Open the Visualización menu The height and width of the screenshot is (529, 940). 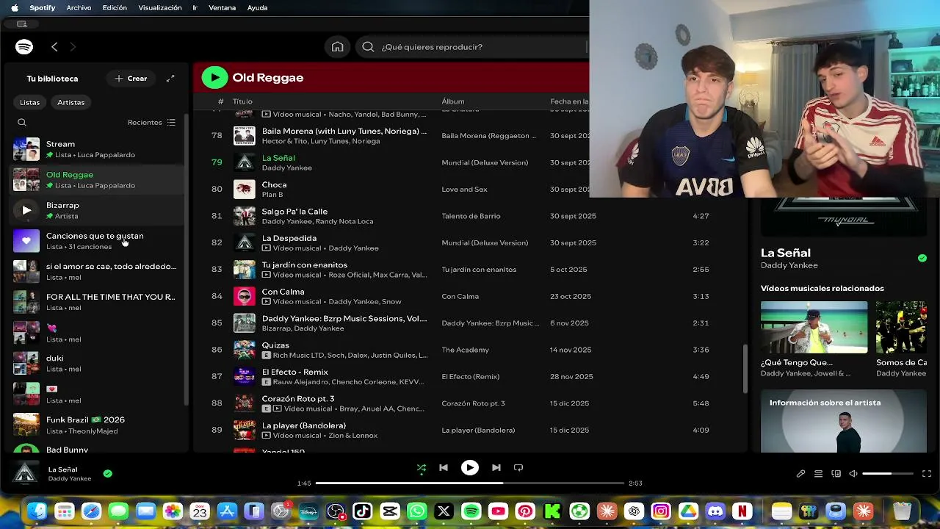coord(160,7)
